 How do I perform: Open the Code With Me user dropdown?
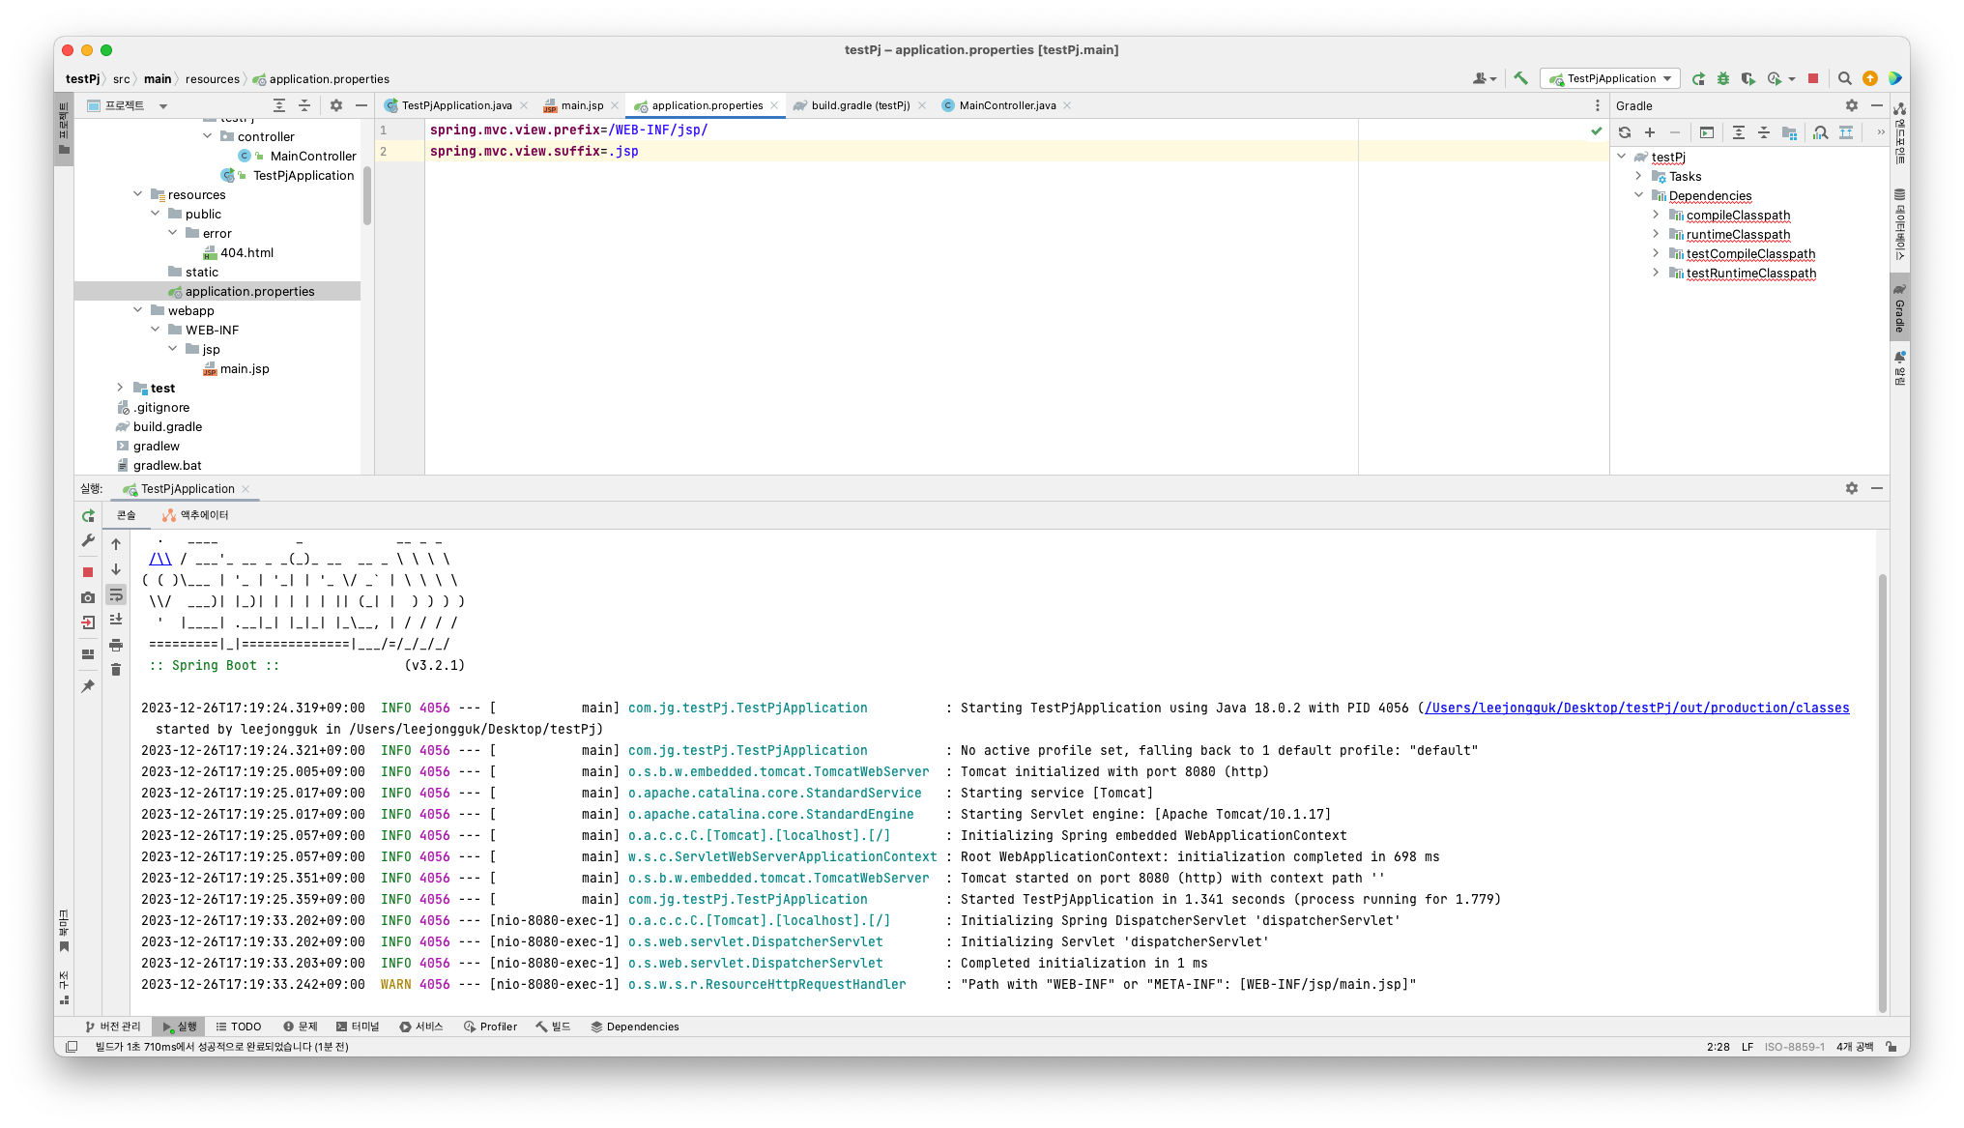pyautogui.click(x=1485, y=78)
